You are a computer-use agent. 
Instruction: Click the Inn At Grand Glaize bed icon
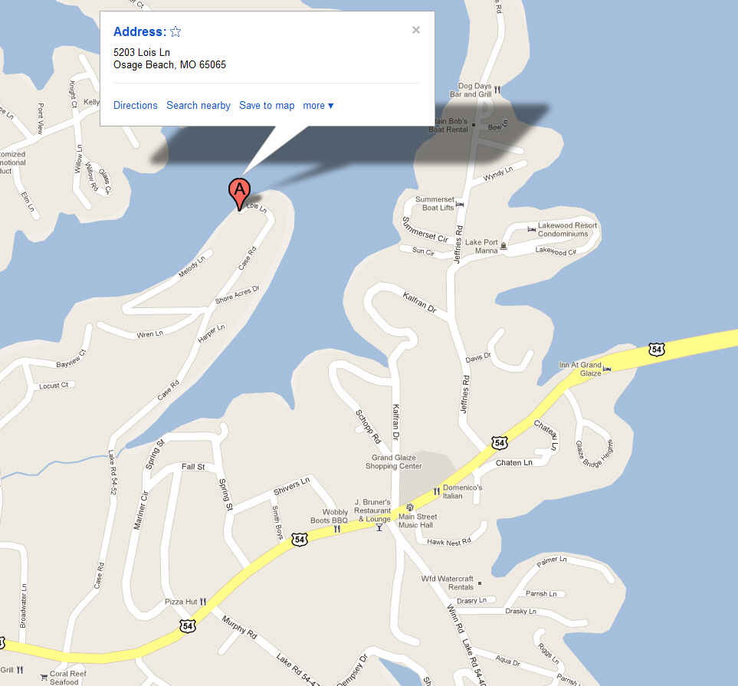pyautogui.click(x=607, y=369)
